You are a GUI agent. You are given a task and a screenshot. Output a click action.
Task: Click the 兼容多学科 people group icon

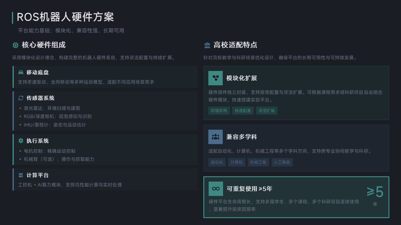pos(216,137)
